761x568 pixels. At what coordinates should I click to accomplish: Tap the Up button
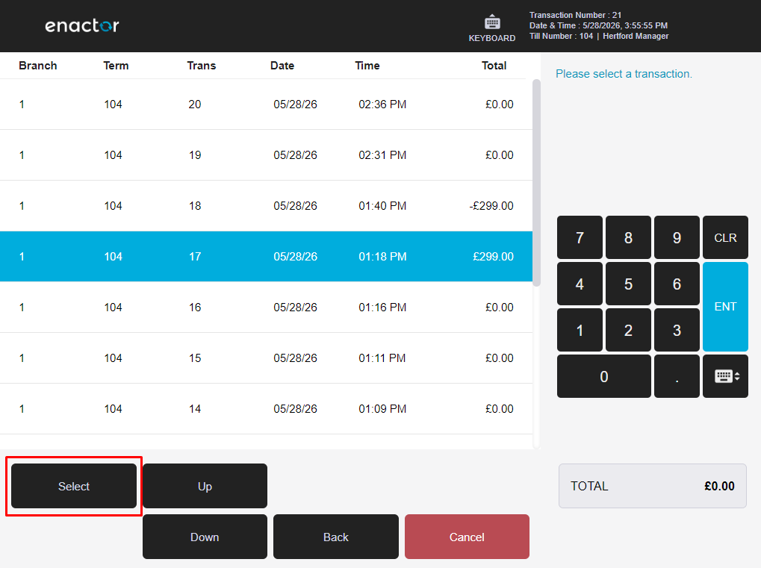(x=205, y=486)
